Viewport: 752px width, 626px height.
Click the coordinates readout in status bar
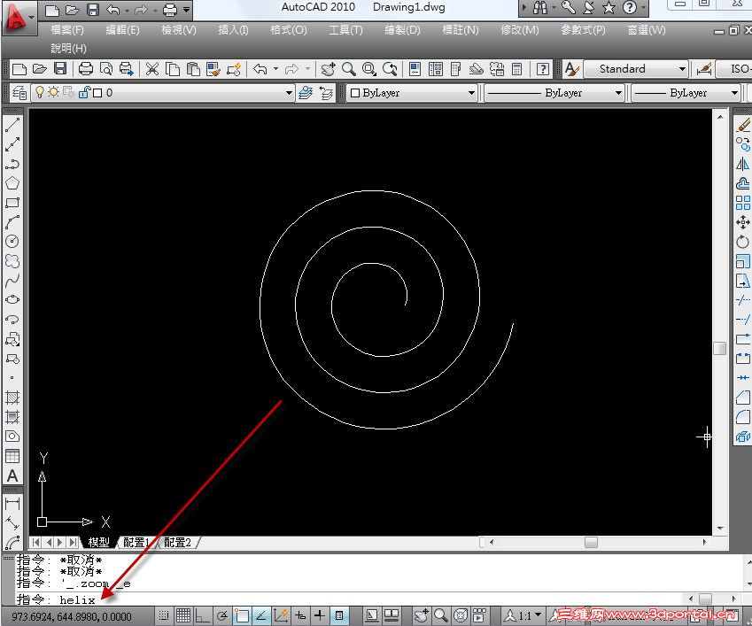(x=72, y=616)
